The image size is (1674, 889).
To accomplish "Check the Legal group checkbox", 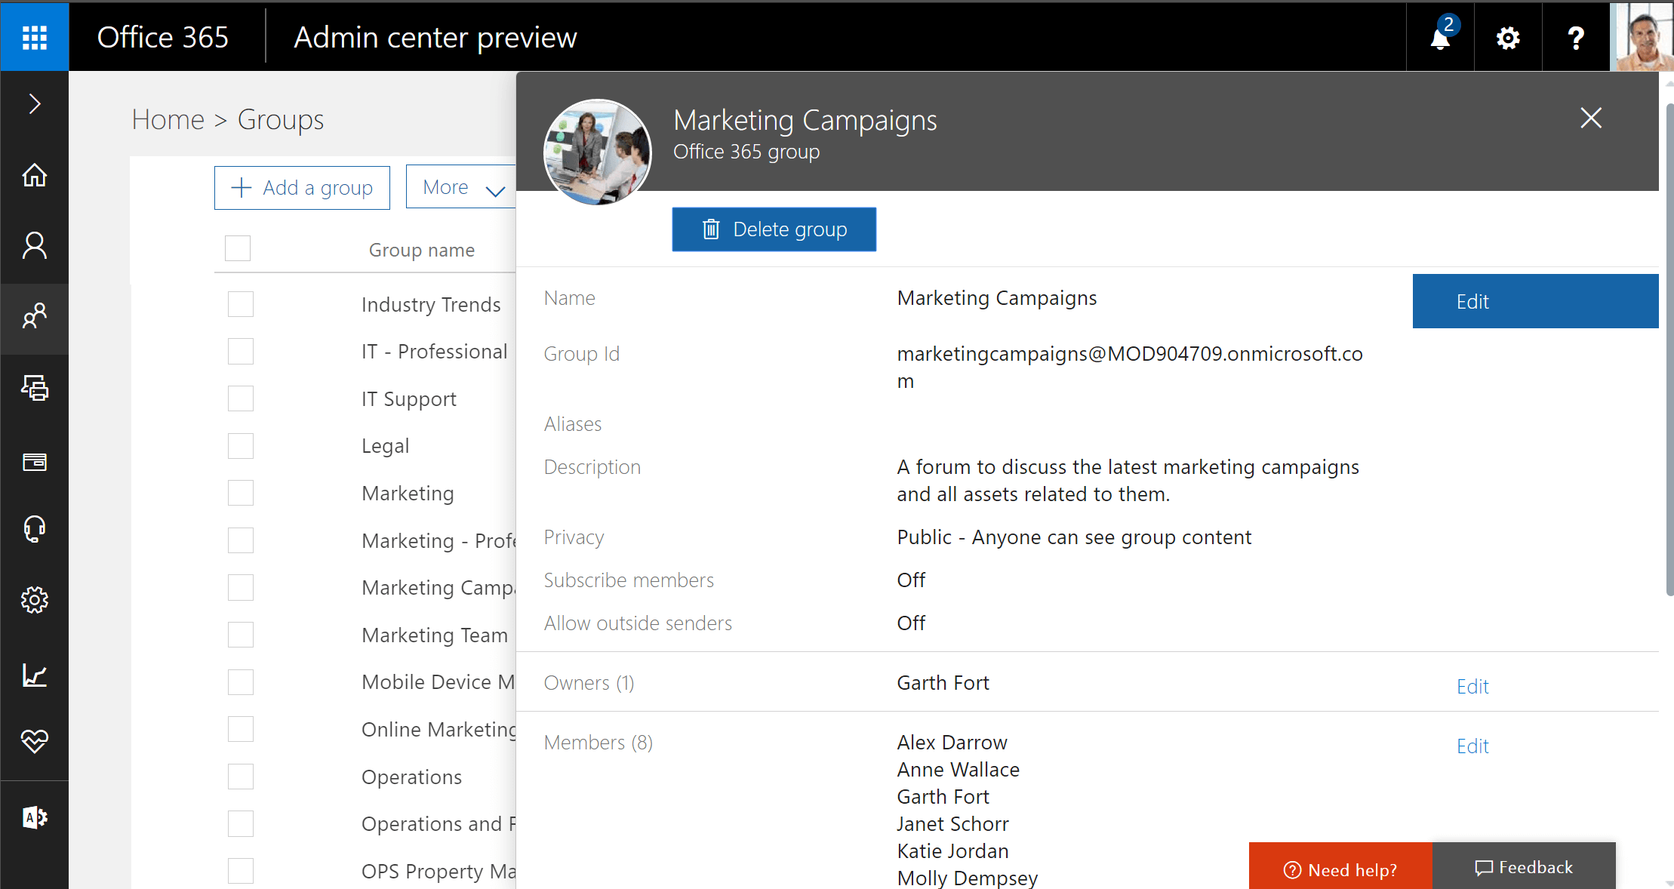I will coord(241,446).
